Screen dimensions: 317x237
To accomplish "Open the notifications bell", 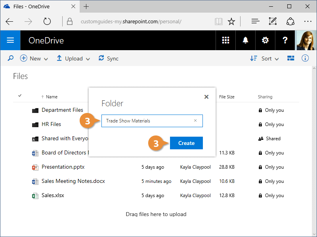I will pyautogui.click(x=245, y=40).
